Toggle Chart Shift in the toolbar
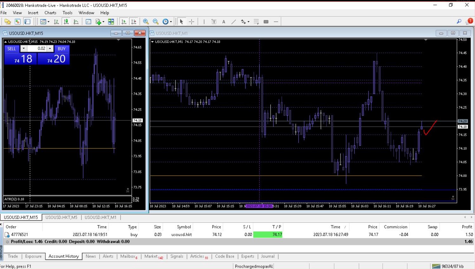This screenshot has width=475, height=269. click(134, 22)
